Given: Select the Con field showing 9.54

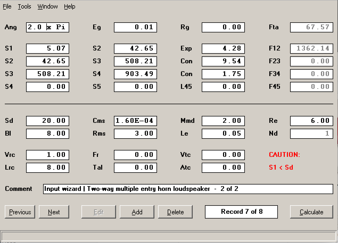Looking at the screenshot, I should [223, 61].
